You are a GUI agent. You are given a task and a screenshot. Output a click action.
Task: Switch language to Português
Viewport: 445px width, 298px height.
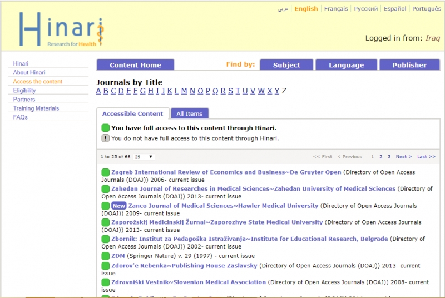tap(427, 9)
